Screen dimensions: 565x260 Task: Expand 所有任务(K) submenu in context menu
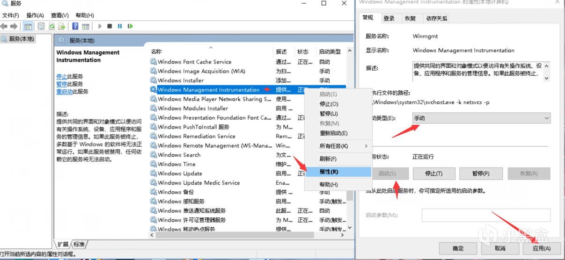(x=338, y=146)
